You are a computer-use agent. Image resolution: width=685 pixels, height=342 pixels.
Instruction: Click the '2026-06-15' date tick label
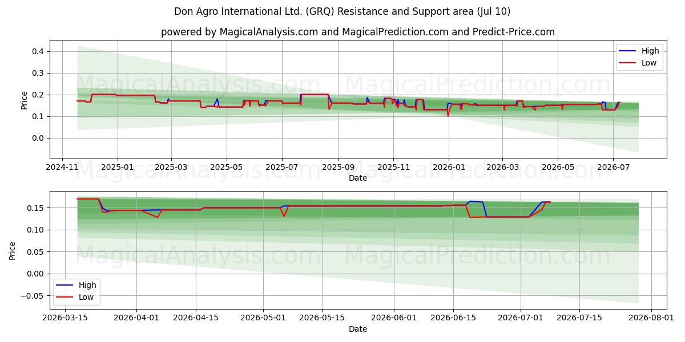[x=453, y=317]
